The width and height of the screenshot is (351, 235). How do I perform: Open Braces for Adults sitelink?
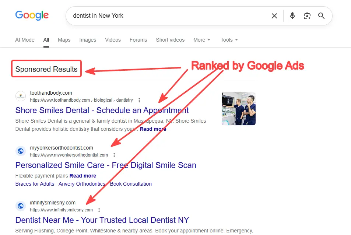[35, 184]
